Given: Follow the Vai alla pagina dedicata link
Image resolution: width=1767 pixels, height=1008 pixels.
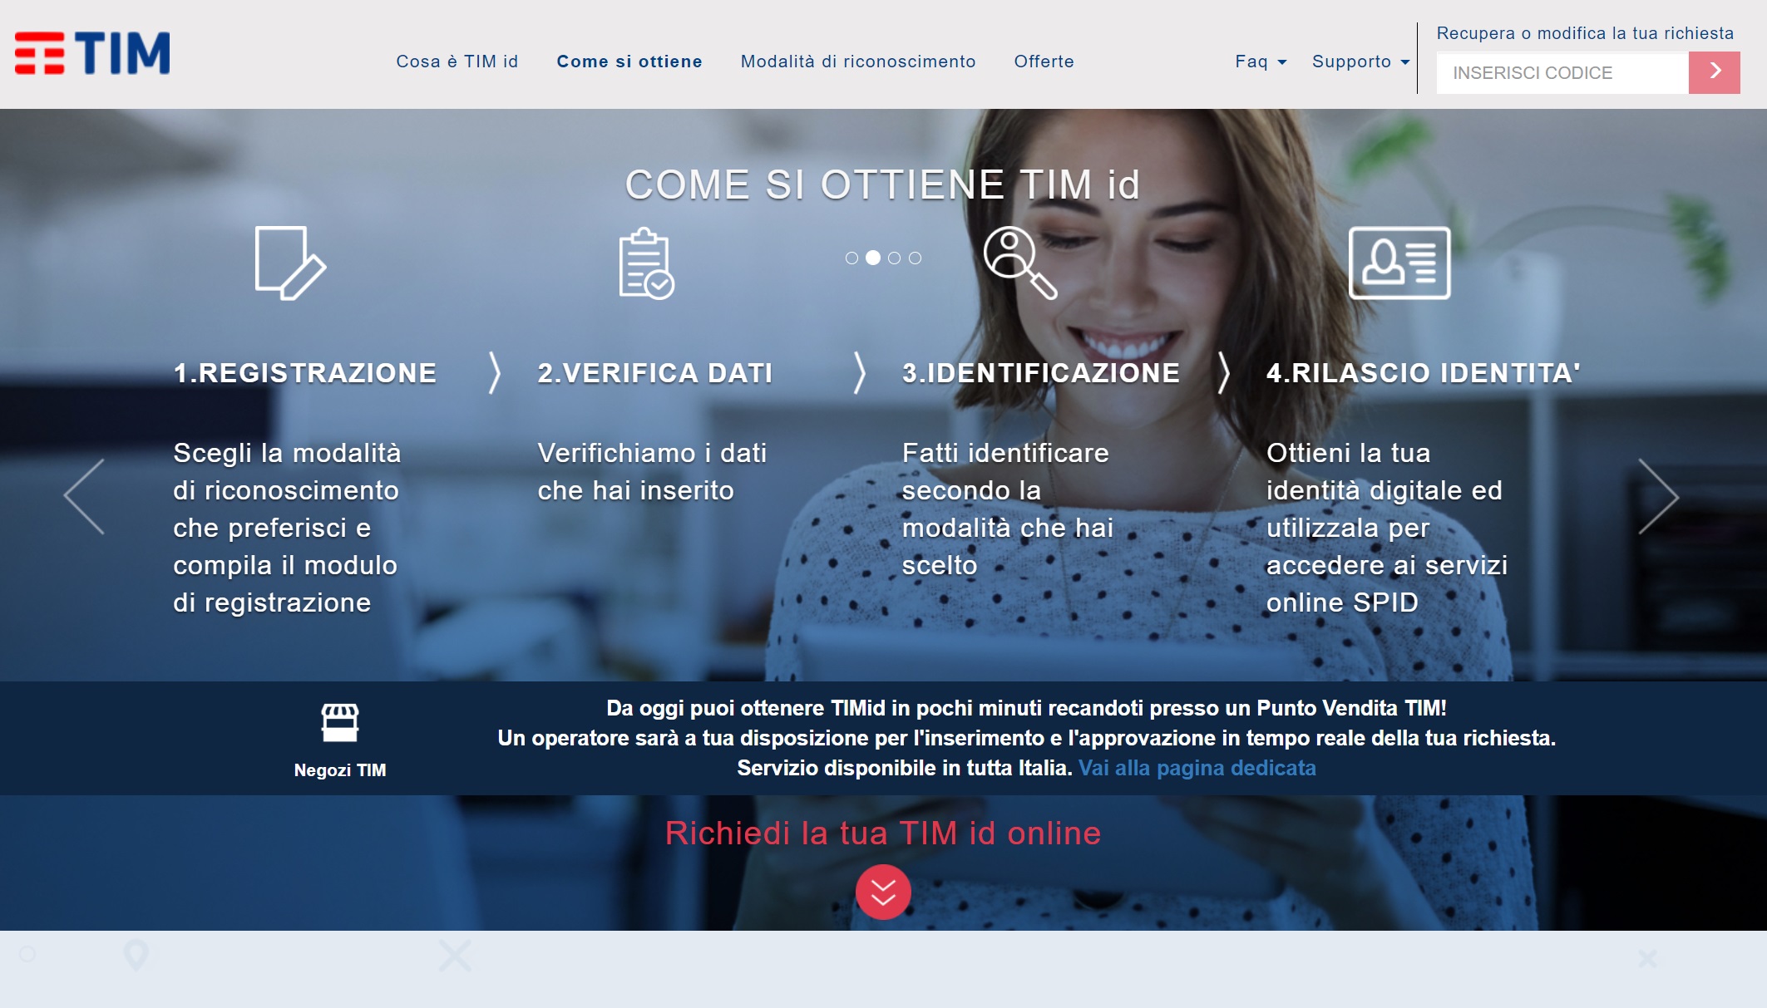Looking at the screenshot, I should 1197,768.
